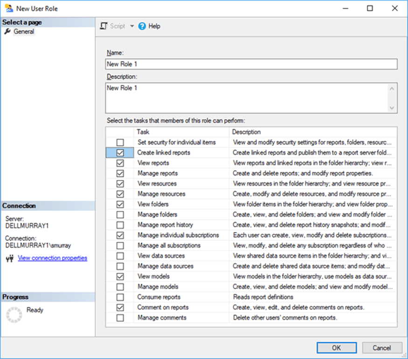Check Consume reports checkbox
Screen dimensions: 408x359
pos(120,297)
